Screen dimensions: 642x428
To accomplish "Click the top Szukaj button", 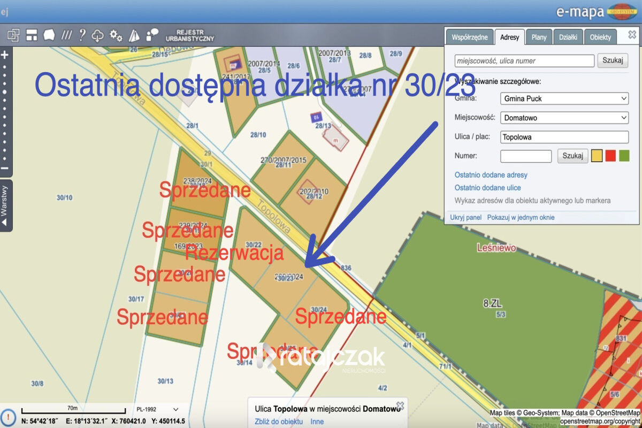I will tap(613, 60).
